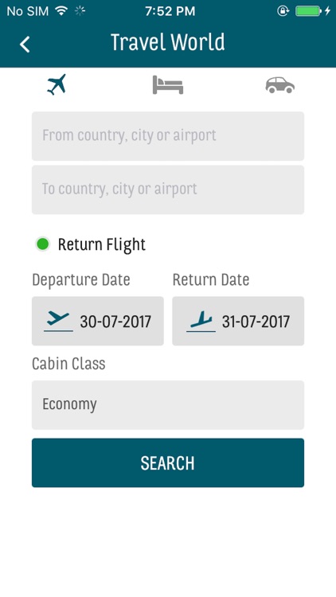Tap the Wi-Fi status icon
Image resolution: width=336 pixels, height=597 pixels.
click(x=61, y=10)
